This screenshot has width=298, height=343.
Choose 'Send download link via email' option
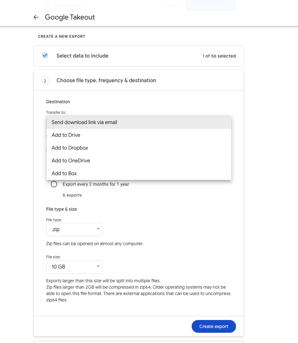pos(139,122)
